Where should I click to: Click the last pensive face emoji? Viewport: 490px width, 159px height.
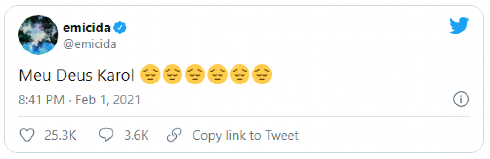(262, 74)
